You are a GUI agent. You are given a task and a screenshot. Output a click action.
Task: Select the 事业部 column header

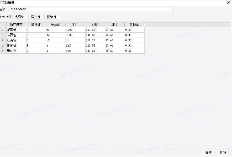click(36, 24)
